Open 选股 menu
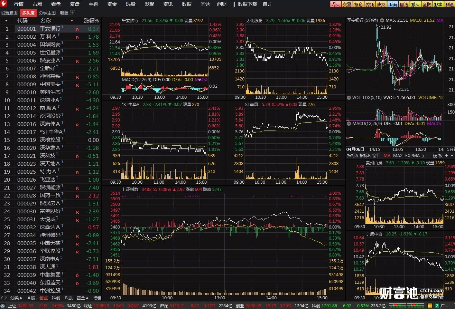 tap(131, 4)
